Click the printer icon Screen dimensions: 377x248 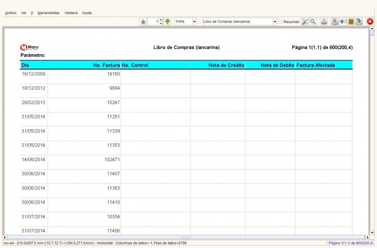(x=324, y=22)
